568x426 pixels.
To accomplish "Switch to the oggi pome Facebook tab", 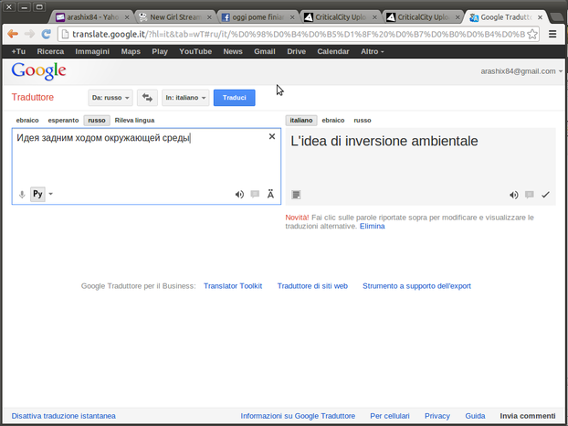I will point(258,17).
